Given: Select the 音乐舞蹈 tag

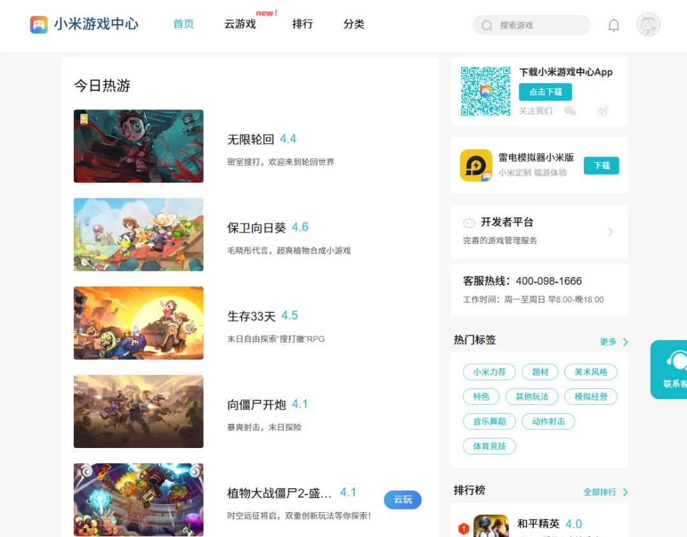Looking at the screenshot, I should point(489,421).
